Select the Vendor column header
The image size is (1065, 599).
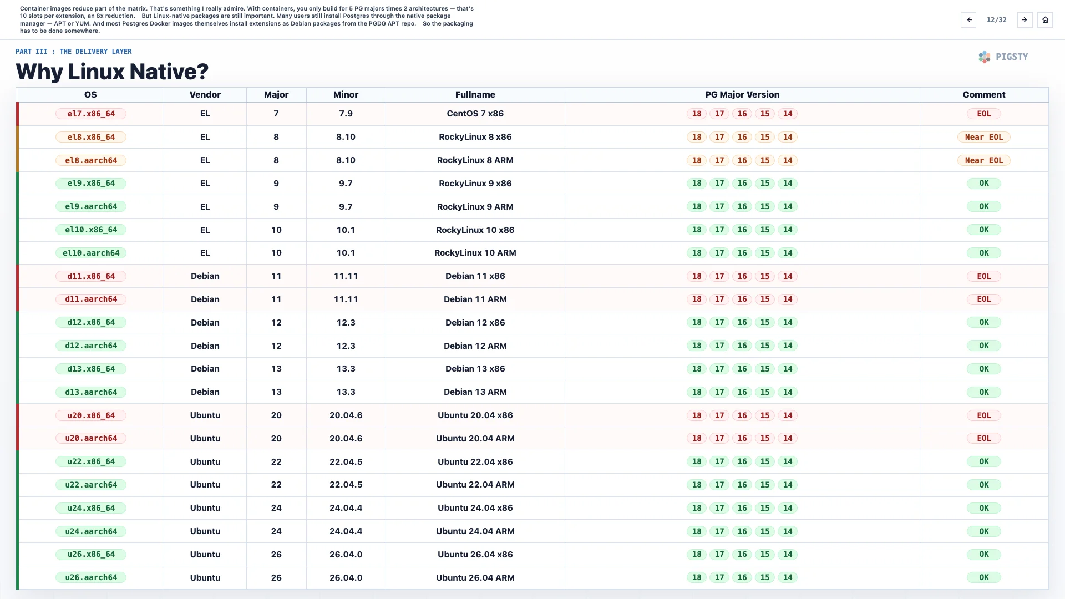point(205,95)
